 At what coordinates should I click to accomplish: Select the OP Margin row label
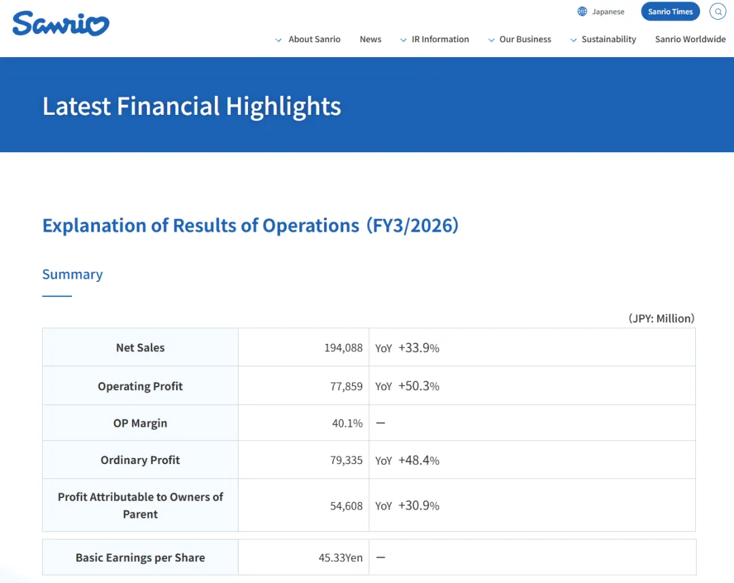tap(141, 423)
